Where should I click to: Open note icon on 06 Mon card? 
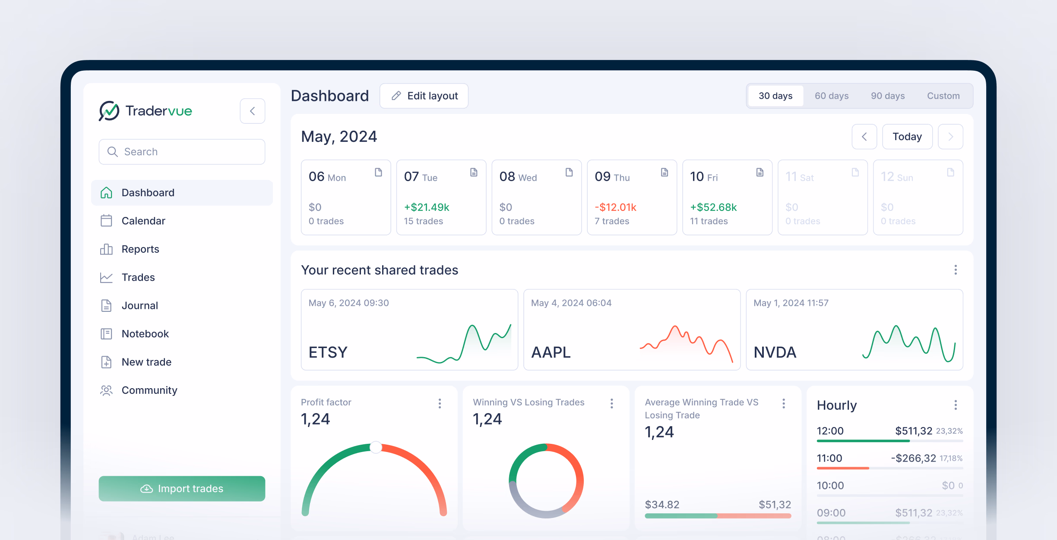pos(378,173)
